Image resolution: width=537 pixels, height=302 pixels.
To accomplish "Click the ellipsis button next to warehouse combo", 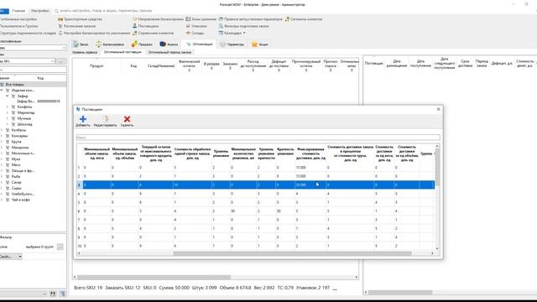I will coord(61,61).
